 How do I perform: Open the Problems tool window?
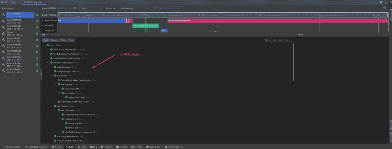[x=107, y=147]
